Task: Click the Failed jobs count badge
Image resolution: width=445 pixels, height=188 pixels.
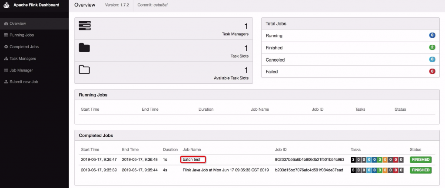Action: pos(432,72)
